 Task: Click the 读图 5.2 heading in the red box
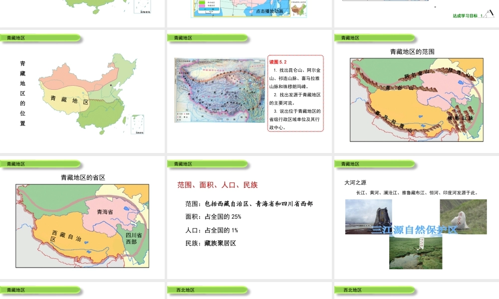point(278,62)
